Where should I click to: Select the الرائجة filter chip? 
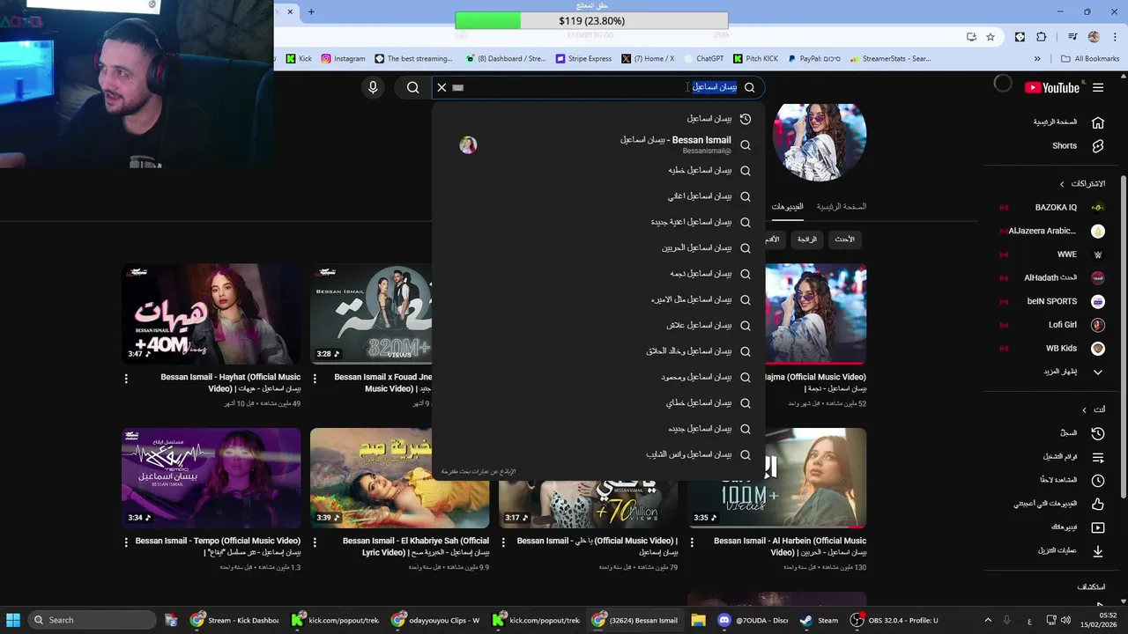[x=807, y=240]
